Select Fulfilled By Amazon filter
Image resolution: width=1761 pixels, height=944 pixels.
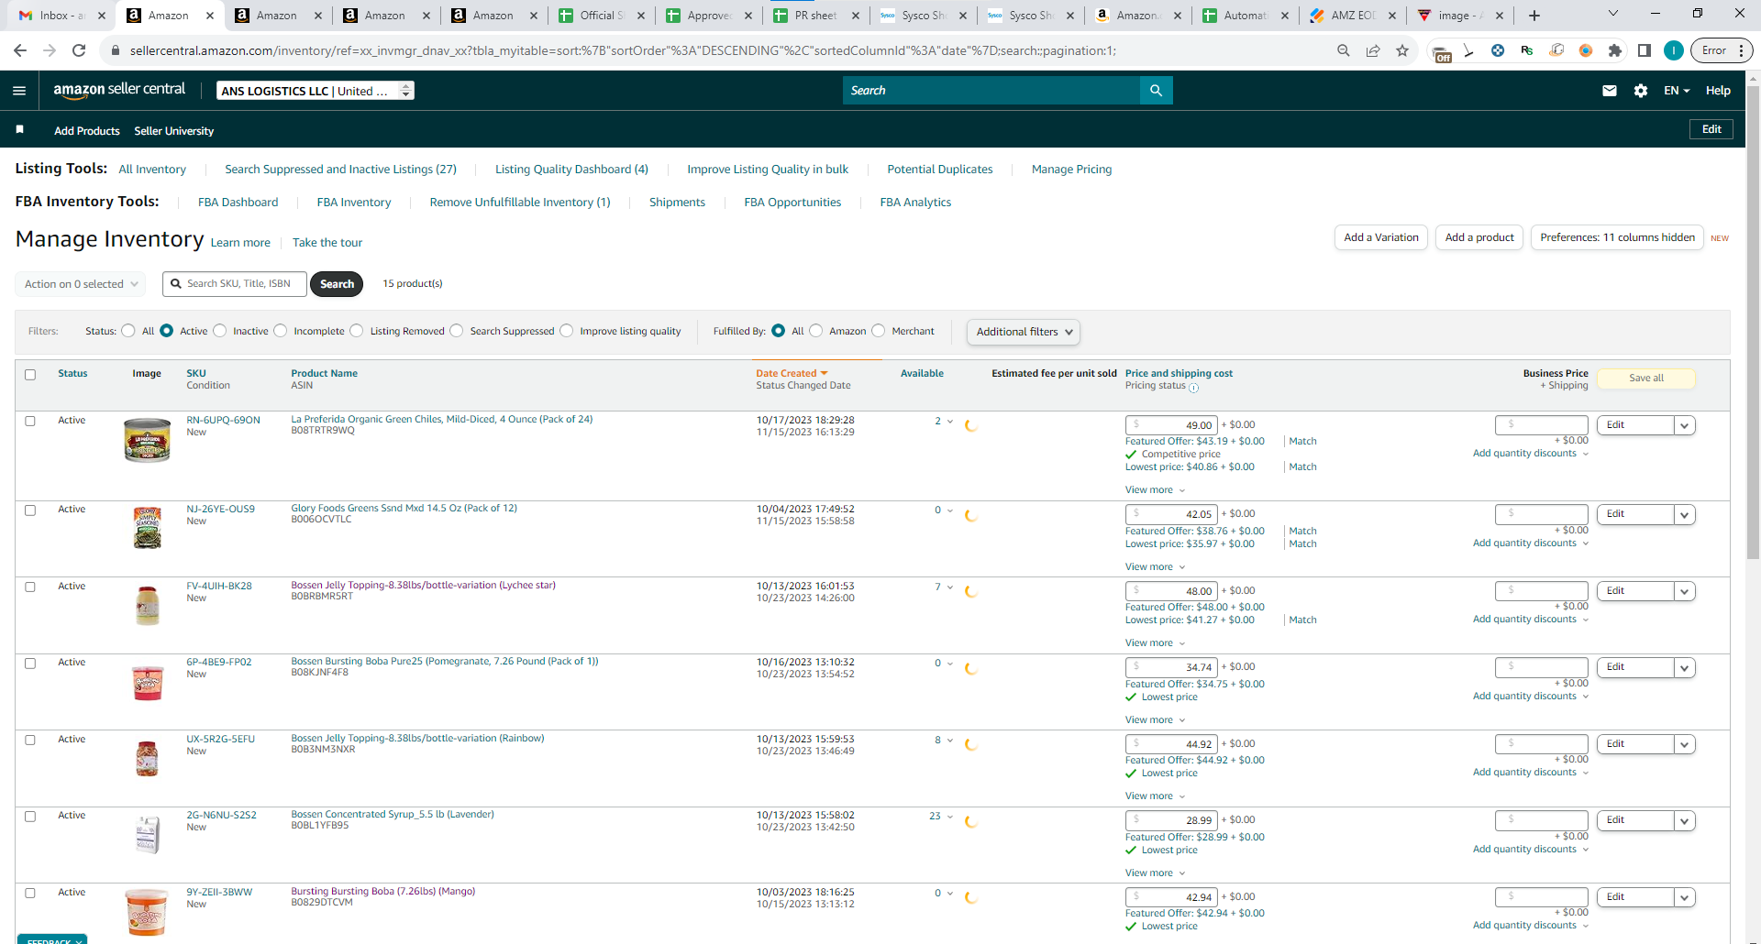click(x=816, y=331)
